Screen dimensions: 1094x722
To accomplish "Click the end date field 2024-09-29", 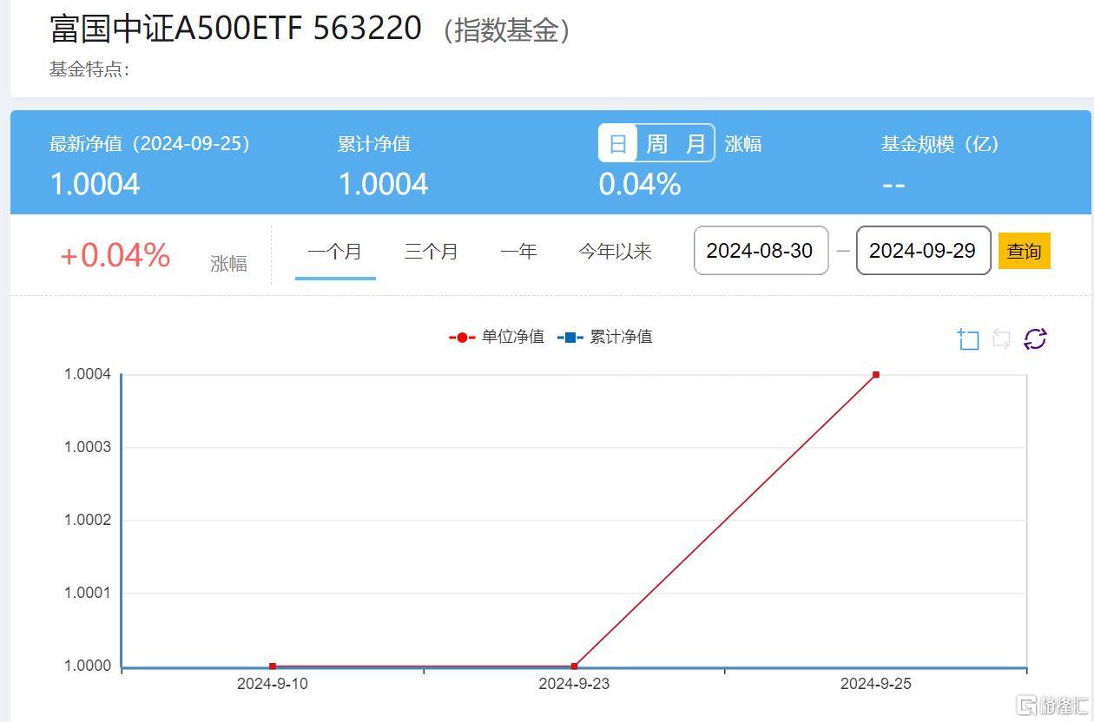I will coord(923,251).
